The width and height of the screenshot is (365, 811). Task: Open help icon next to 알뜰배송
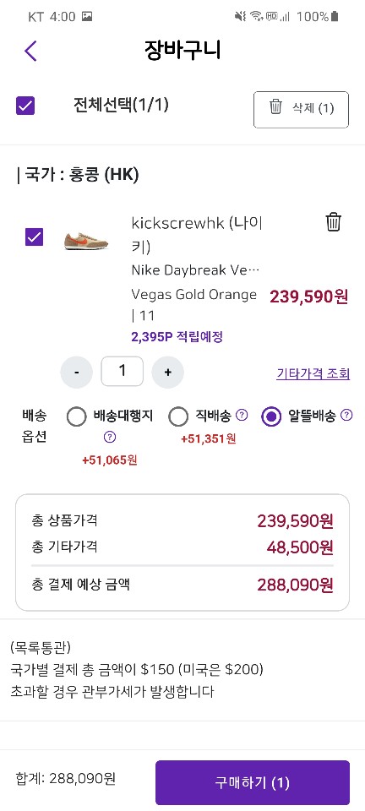[x=347, y=415]
